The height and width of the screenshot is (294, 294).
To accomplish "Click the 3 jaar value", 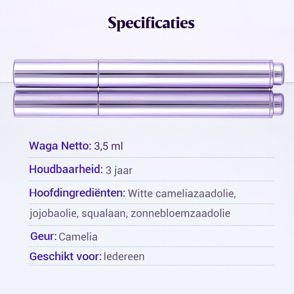I will (119, 171).
